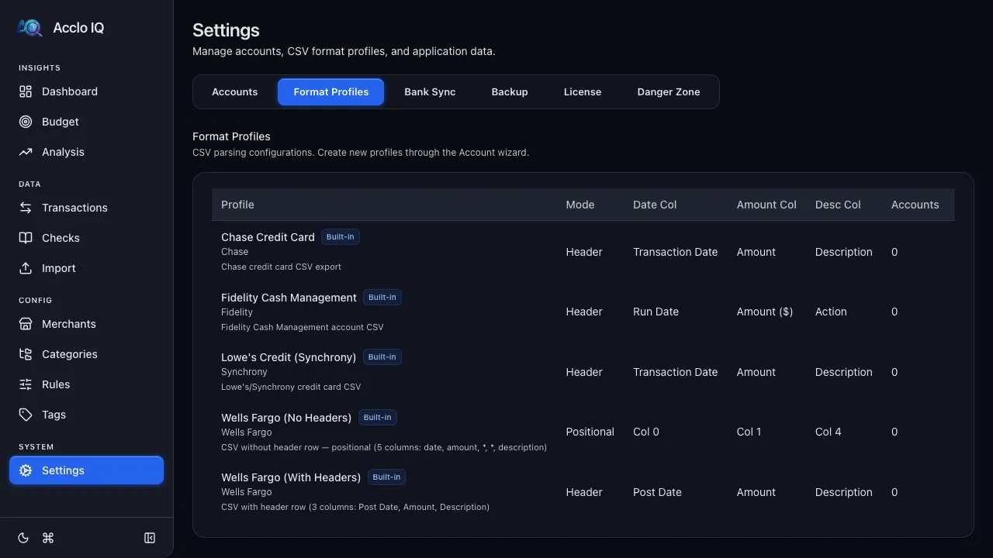Open the Danger Zone tab
The image size is (993, 558).
[x=669, y=91]
